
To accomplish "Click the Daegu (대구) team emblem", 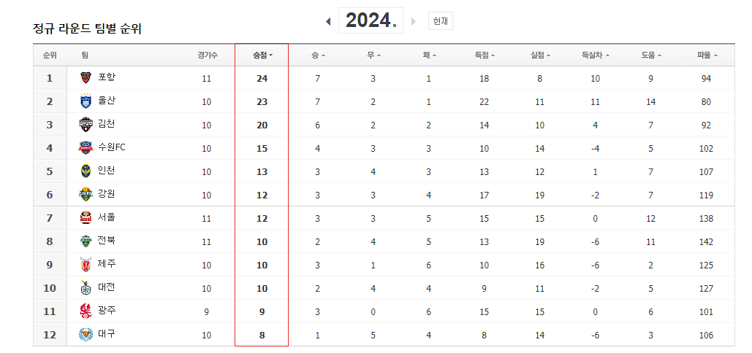I will click(x=86, y=334).
